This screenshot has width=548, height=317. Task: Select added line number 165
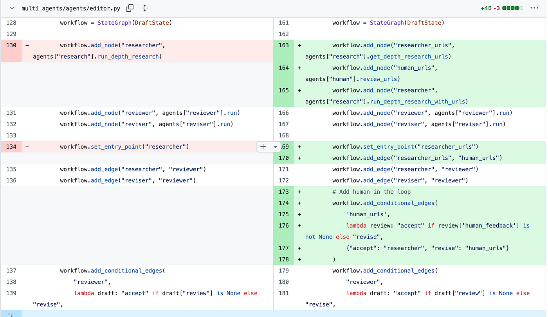coord(284,90)
